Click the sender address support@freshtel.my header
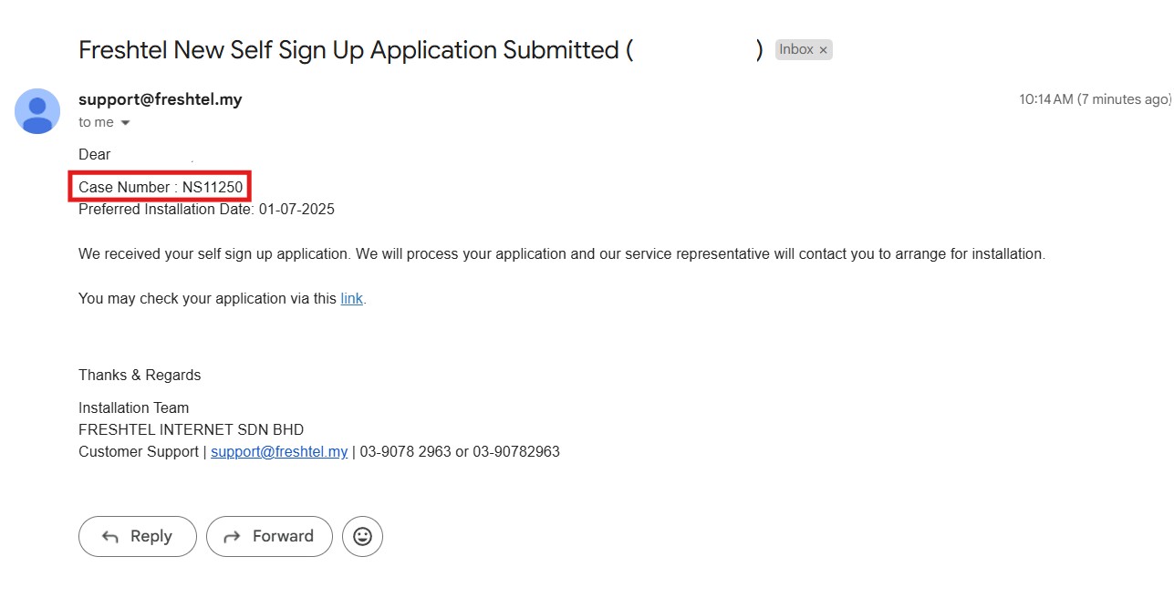 tap(161, 99)
